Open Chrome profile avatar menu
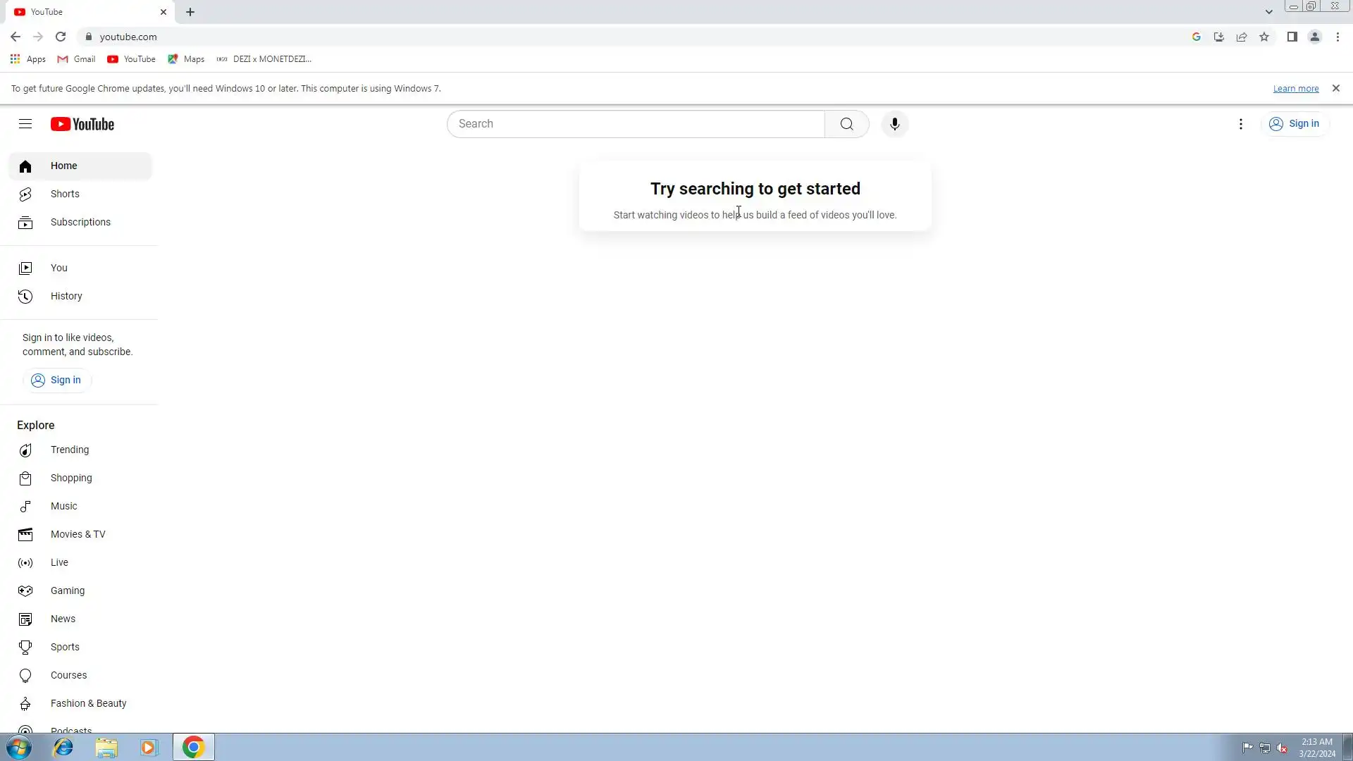 click(1314, 37)
